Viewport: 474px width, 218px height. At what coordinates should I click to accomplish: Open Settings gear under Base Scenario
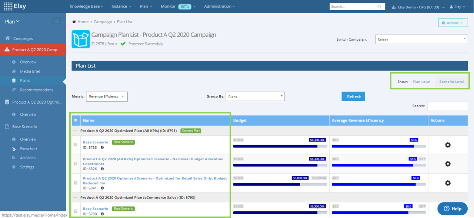(14, 167)
